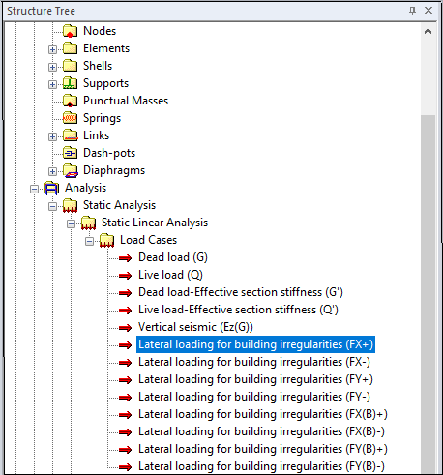Select the Shells tree item
Screen dimensions: 443x475
pyautogui.click(x=98, y=66)
